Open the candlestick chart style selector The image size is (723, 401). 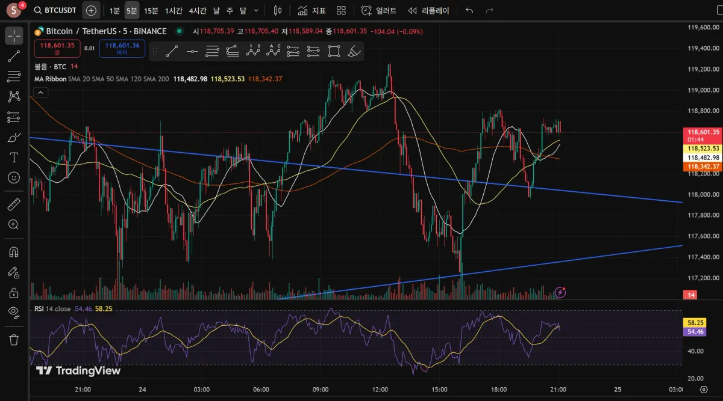tap(277, 10)
